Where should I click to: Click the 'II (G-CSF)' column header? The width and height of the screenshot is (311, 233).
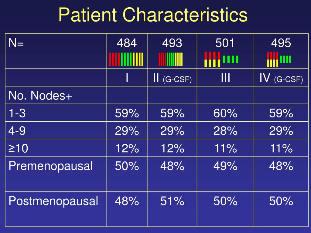(172, 78)
